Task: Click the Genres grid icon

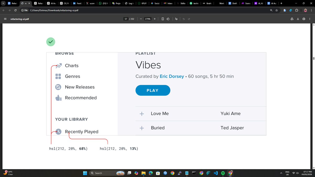Action: [x=58, y=76]
